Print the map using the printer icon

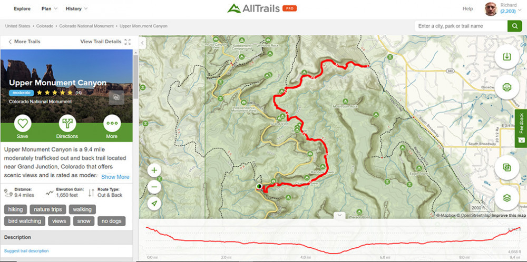(506, 87)
